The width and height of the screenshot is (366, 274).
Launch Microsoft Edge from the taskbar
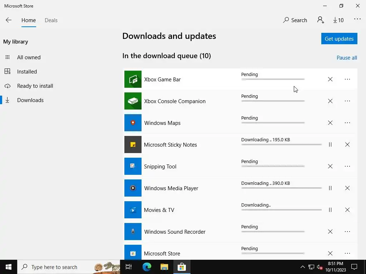[x=147, y=267]
